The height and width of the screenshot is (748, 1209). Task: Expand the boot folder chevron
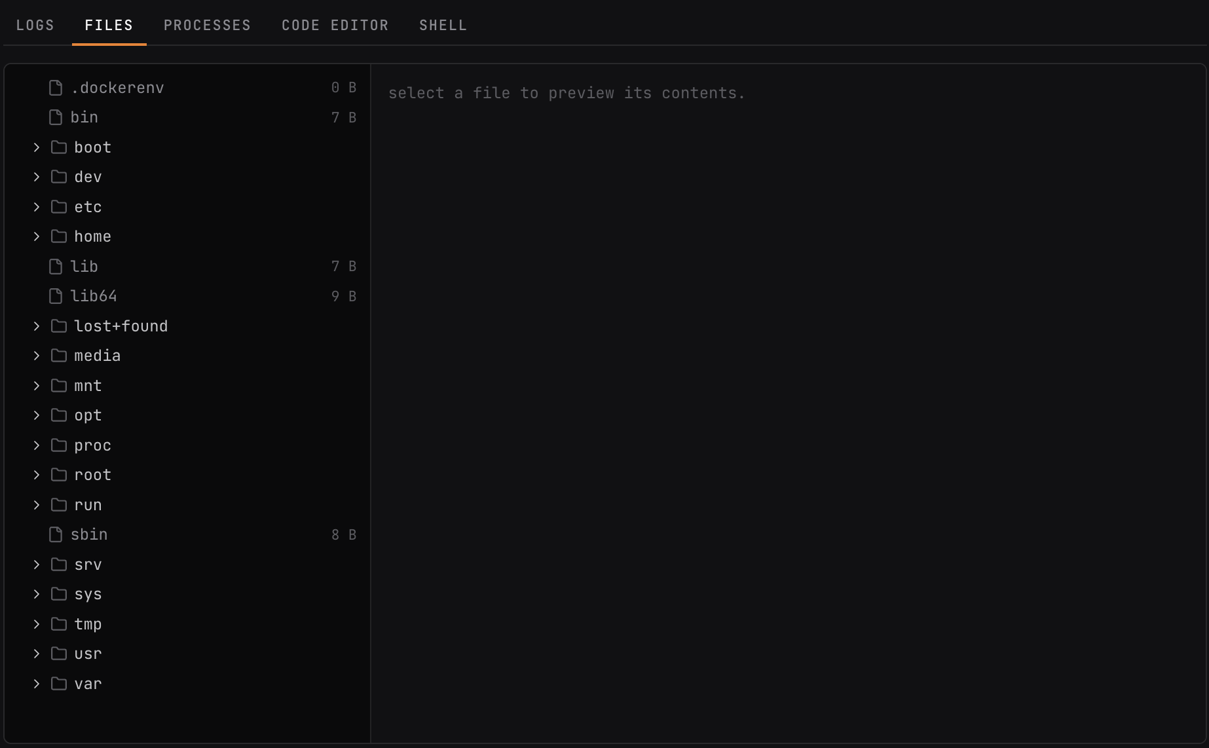coord(37,147)
